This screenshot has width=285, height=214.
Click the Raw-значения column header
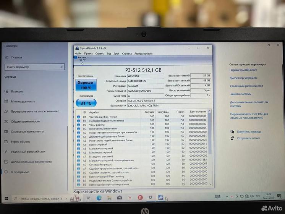[x=198, y=112]
